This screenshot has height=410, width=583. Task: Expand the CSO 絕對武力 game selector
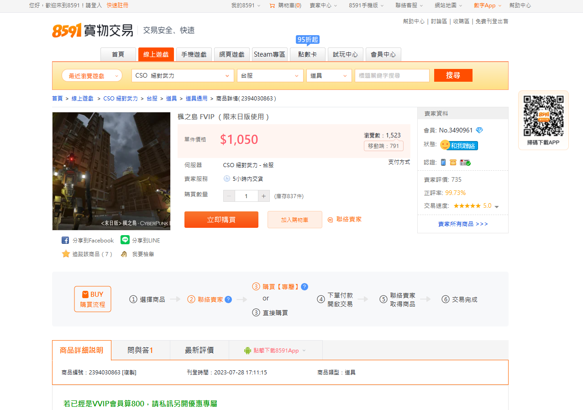point(183,76)
